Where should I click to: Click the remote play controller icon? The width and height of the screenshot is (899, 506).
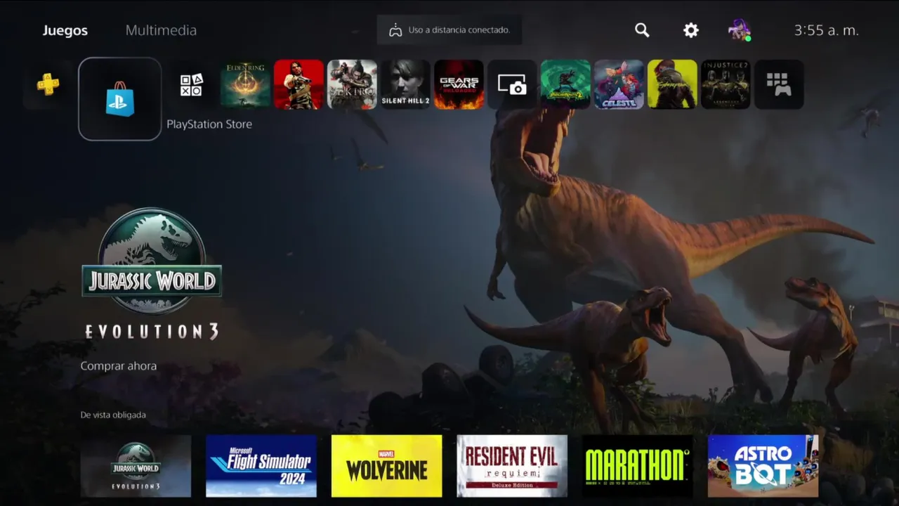tap(395, 30)
